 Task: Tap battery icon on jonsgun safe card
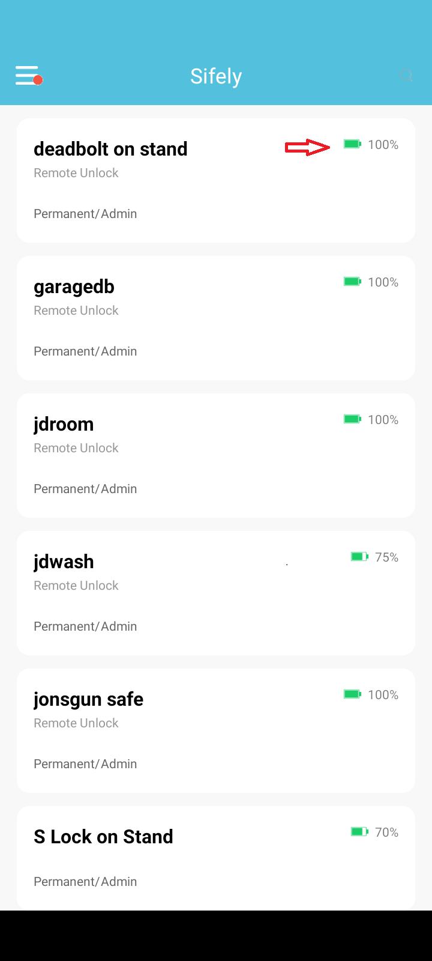click(x=352, y=694)
